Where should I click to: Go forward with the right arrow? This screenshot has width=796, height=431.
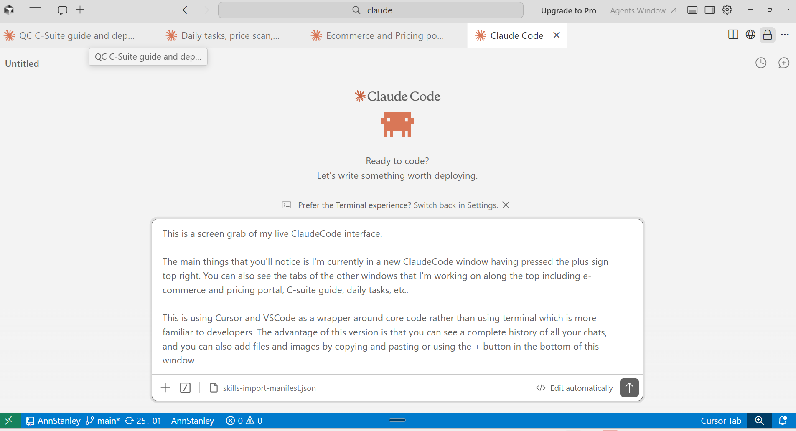pos(205,10)
